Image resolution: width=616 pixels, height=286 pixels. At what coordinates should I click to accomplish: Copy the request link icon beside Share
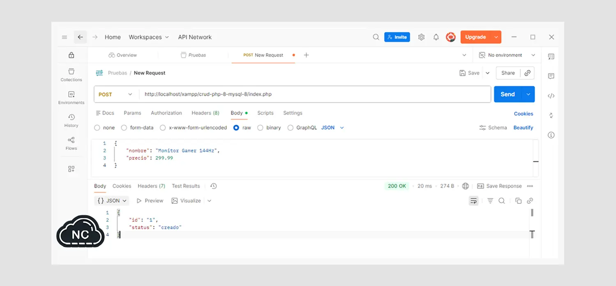[528, 73]
